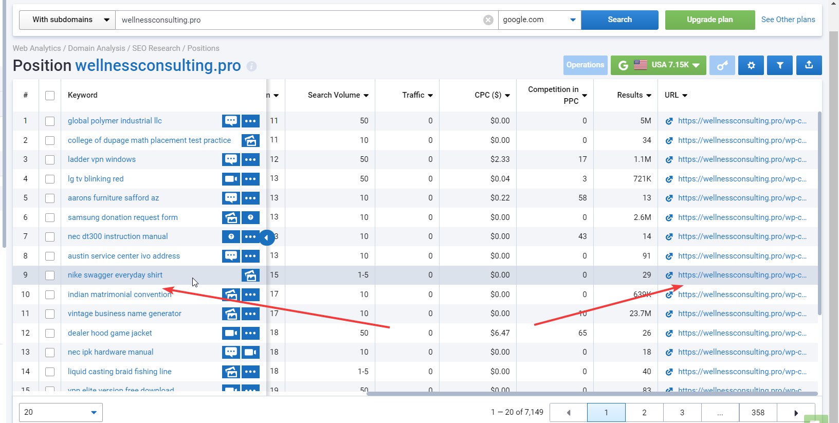Sort by Search Volume column
Viewport: 839px width, 423px height.
pos(338,95)
